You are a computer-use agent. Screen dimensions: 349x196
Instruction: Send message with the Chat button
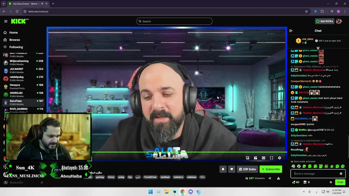click(340, 182)
